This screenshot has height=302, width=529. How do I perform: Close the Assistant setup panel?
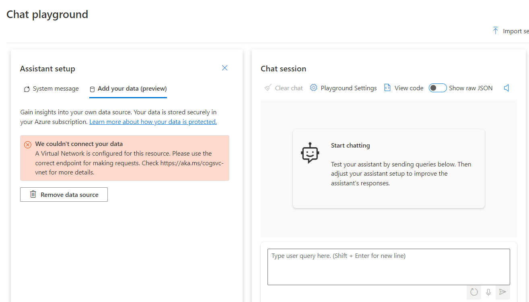(x=225, y=68)
